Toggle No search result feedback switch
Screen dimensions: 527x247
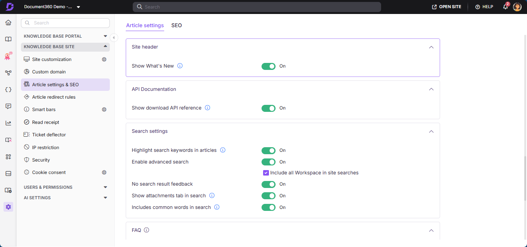coord(269,184)
